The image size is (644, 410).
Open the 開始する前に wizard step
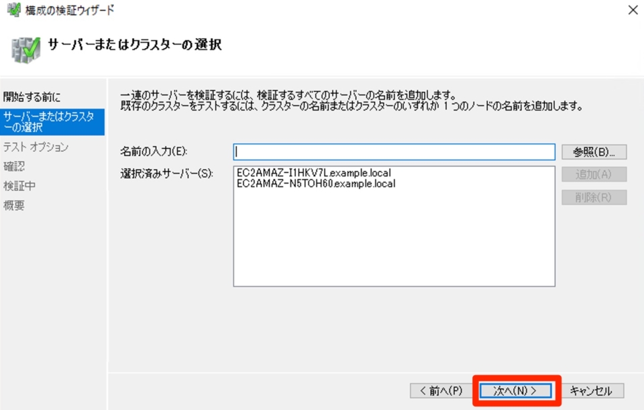(32, 97)
